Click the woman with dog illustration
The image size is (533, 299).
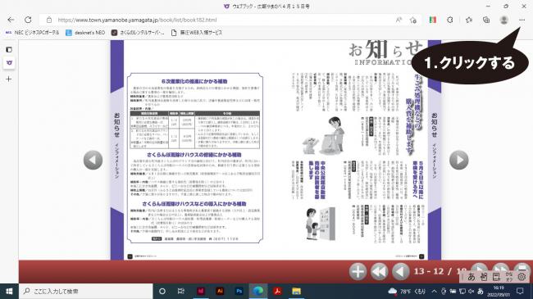323,136
